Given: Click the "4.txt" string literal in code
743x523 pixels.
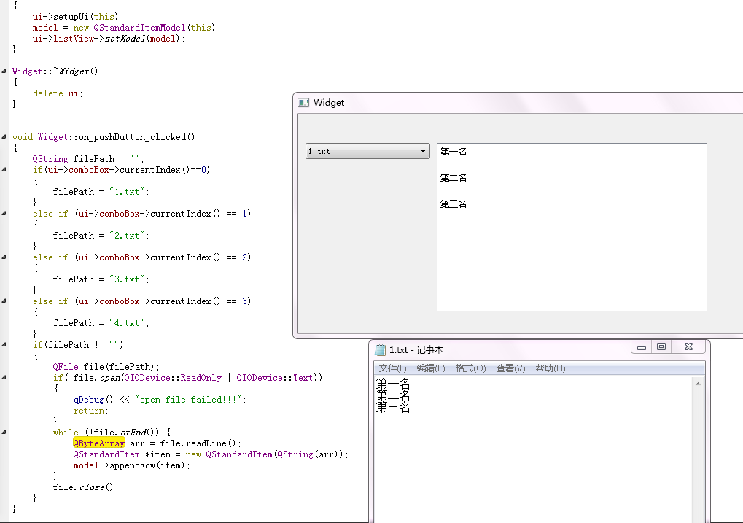Looking at the screenshot, I should click(x=127, y=323).
